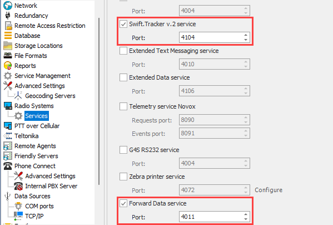Click the Radio Systems monitor icon
333x225 pixels.
8,106
